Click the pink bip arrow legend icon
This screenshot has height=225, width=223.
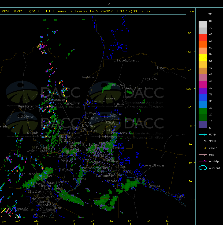[203, 154]
